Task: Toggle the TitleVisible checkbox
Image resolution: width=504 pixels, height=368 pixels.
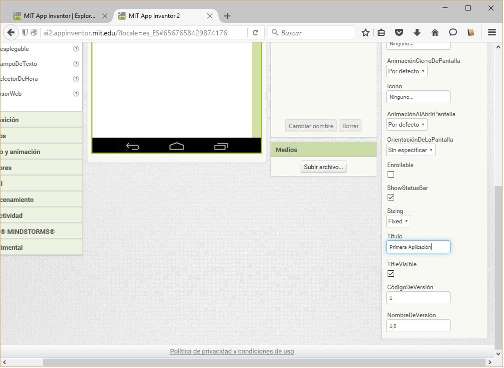Action: click(x=391, y=274)
